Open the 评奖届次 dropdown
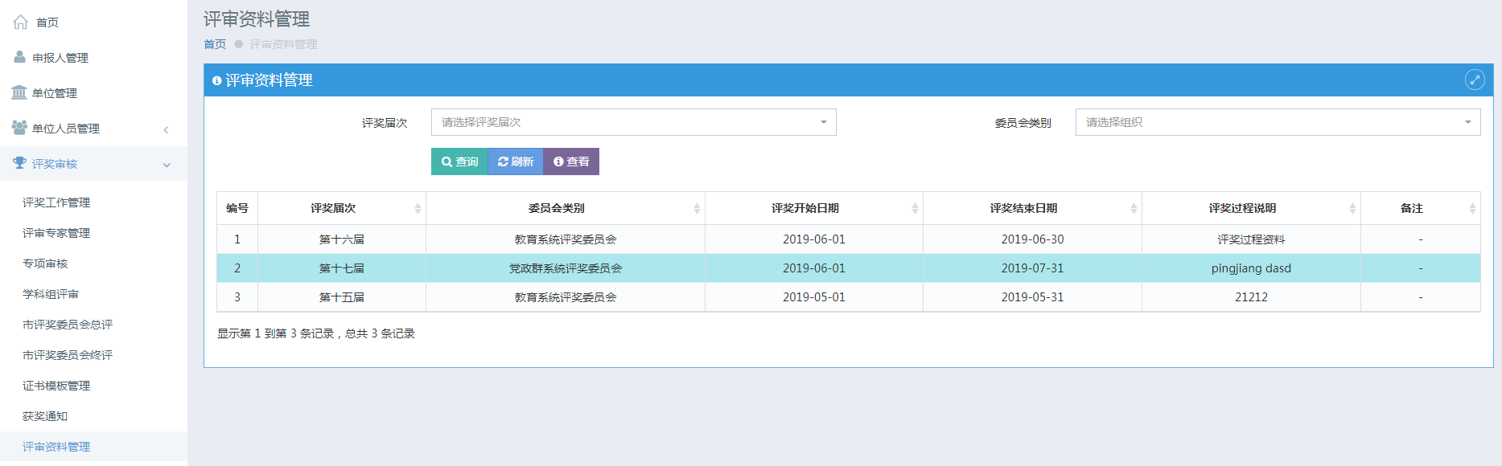The image size is (1502, 466). (x=634, y=122)
